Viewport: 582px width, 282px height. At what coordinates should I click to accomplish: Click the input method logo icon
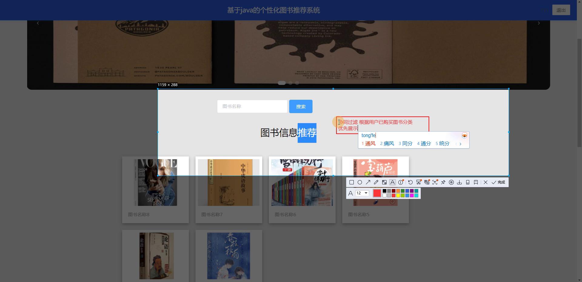click(x=464, y=136)
